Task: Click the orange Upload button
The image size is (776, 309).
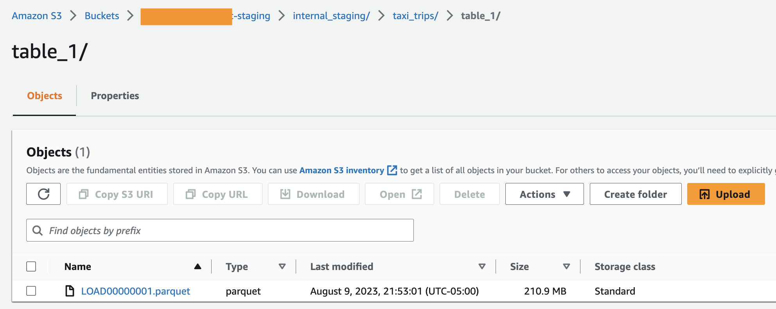Action: (x=726, y=194)
